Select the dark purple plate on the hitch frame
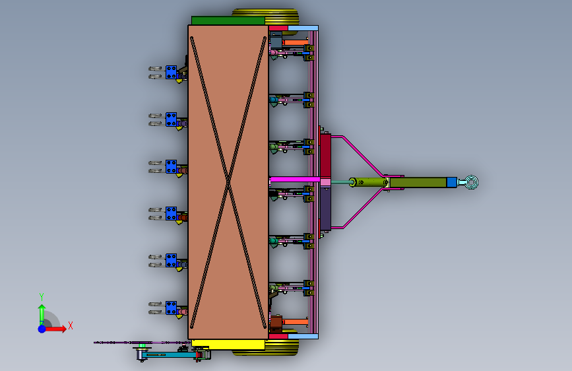This screenshot has height=371, width=572. (325, 209)
